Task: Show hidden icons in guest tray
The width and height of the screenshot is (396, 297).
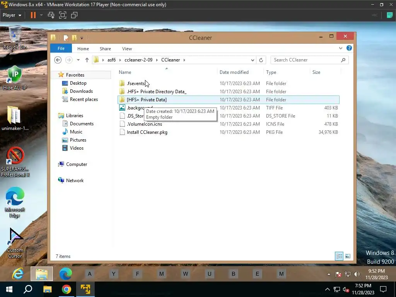Action: click(329, 274)
